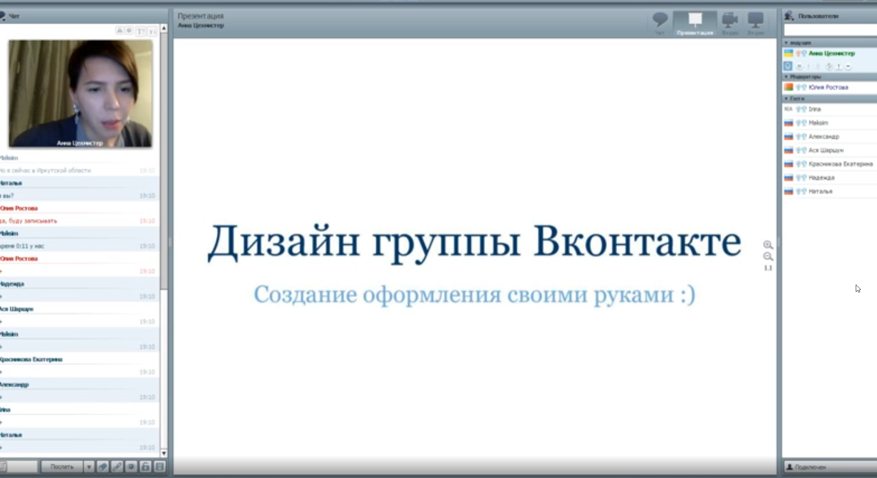Click the Подключен status button at bottom right
This screenshot has width=877, height=478.
point(828,467)
